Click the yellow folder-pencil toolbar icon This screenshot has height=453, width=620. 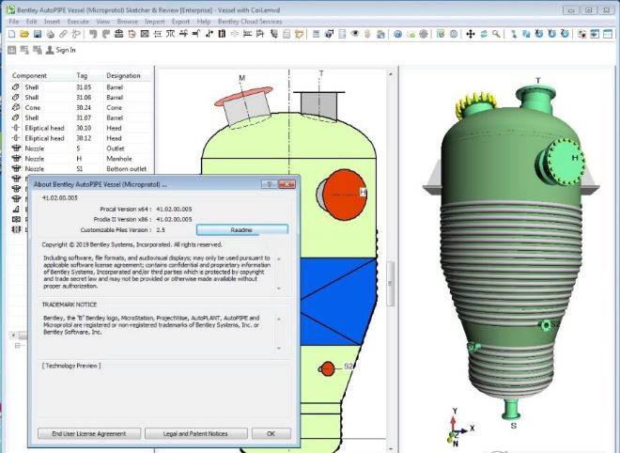300,34
